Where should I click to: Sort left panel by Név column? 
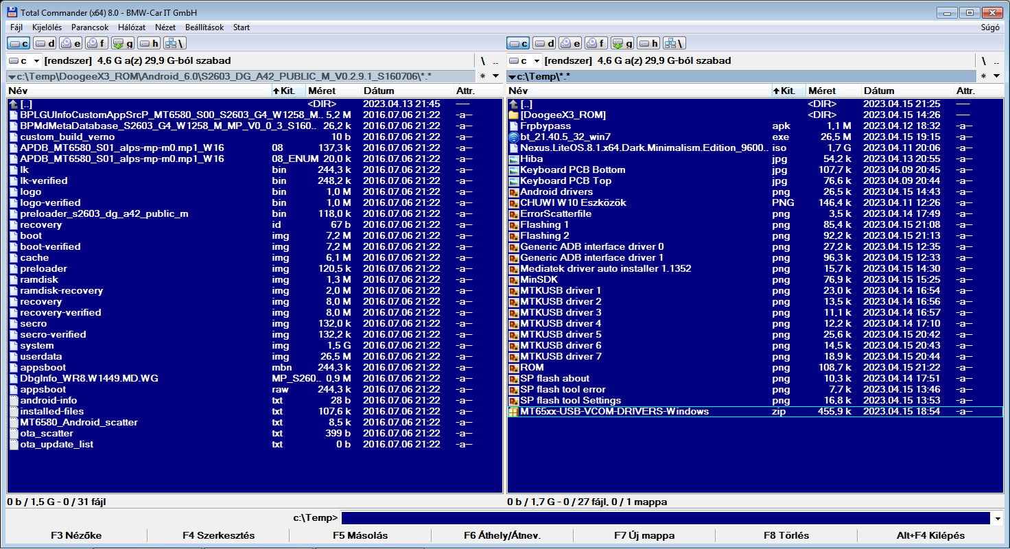(x=139, y=91)
